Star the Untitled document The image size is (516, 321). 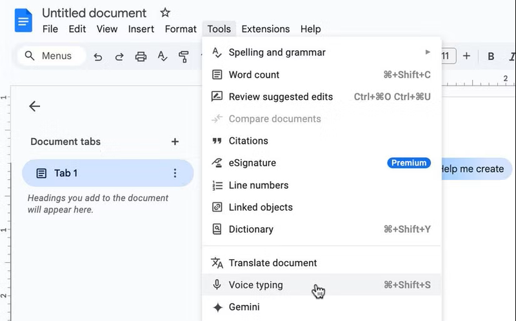click(165, 13)
